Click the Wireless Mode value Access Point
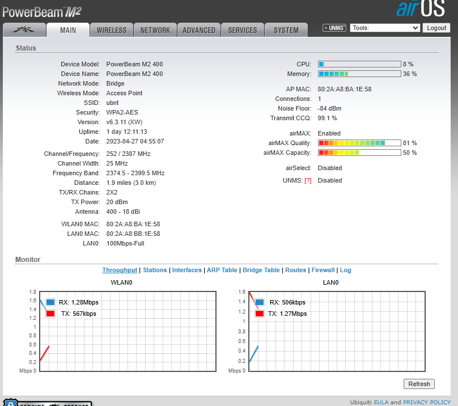This screenshot has height=406, width=458. click(x=125, y=93)
